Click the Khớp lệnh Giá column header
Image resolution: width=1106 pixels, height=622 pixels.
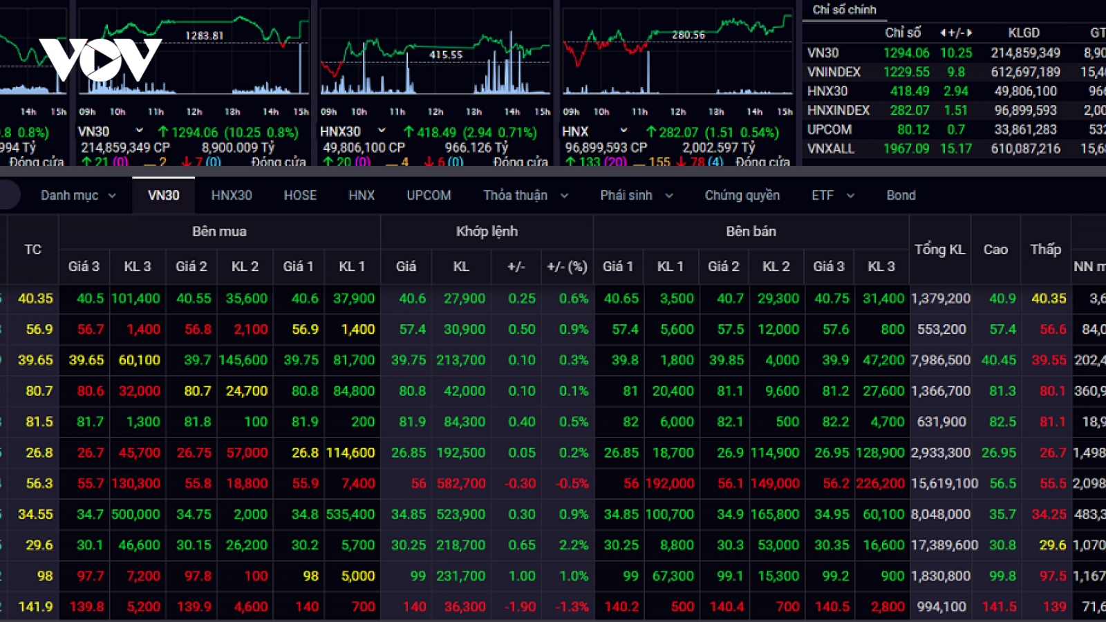(406, 267)
